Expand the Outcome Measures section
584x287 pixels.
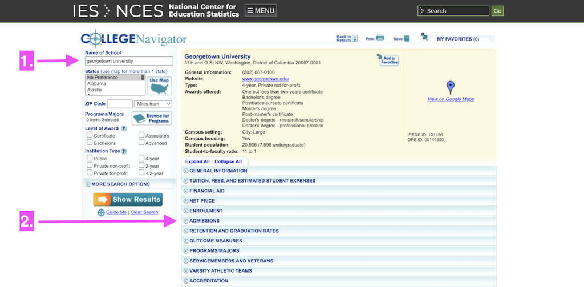[339, 241]
